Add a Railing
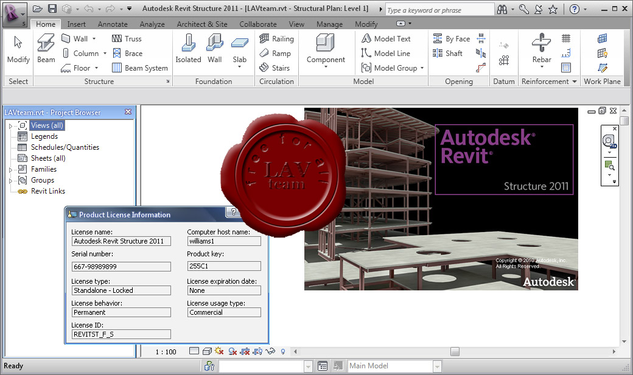 [276, 39]
